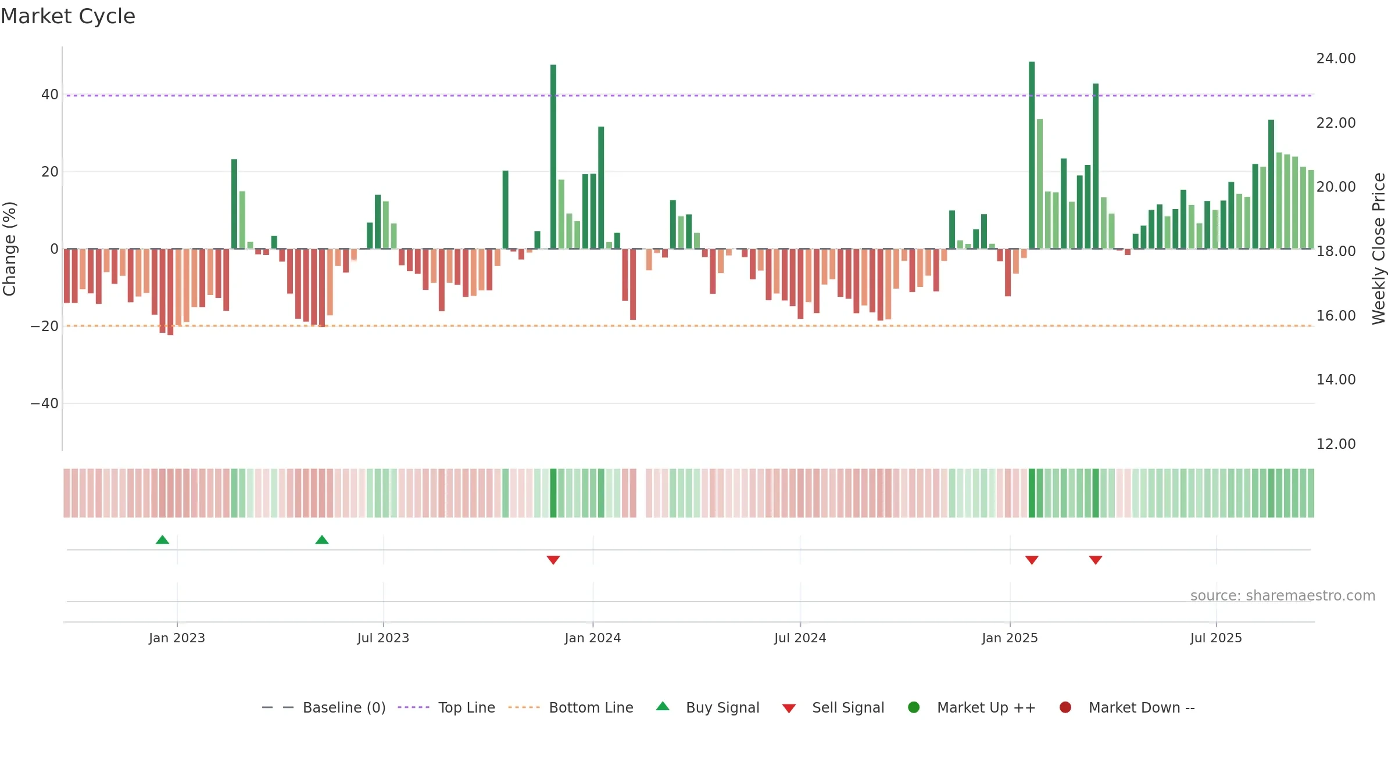Click the −40 tick on Change axis

pos(44,404)
